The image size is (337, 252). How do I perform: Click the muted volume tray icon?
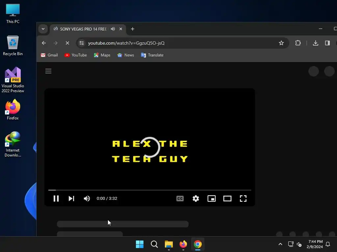(299, 244)
